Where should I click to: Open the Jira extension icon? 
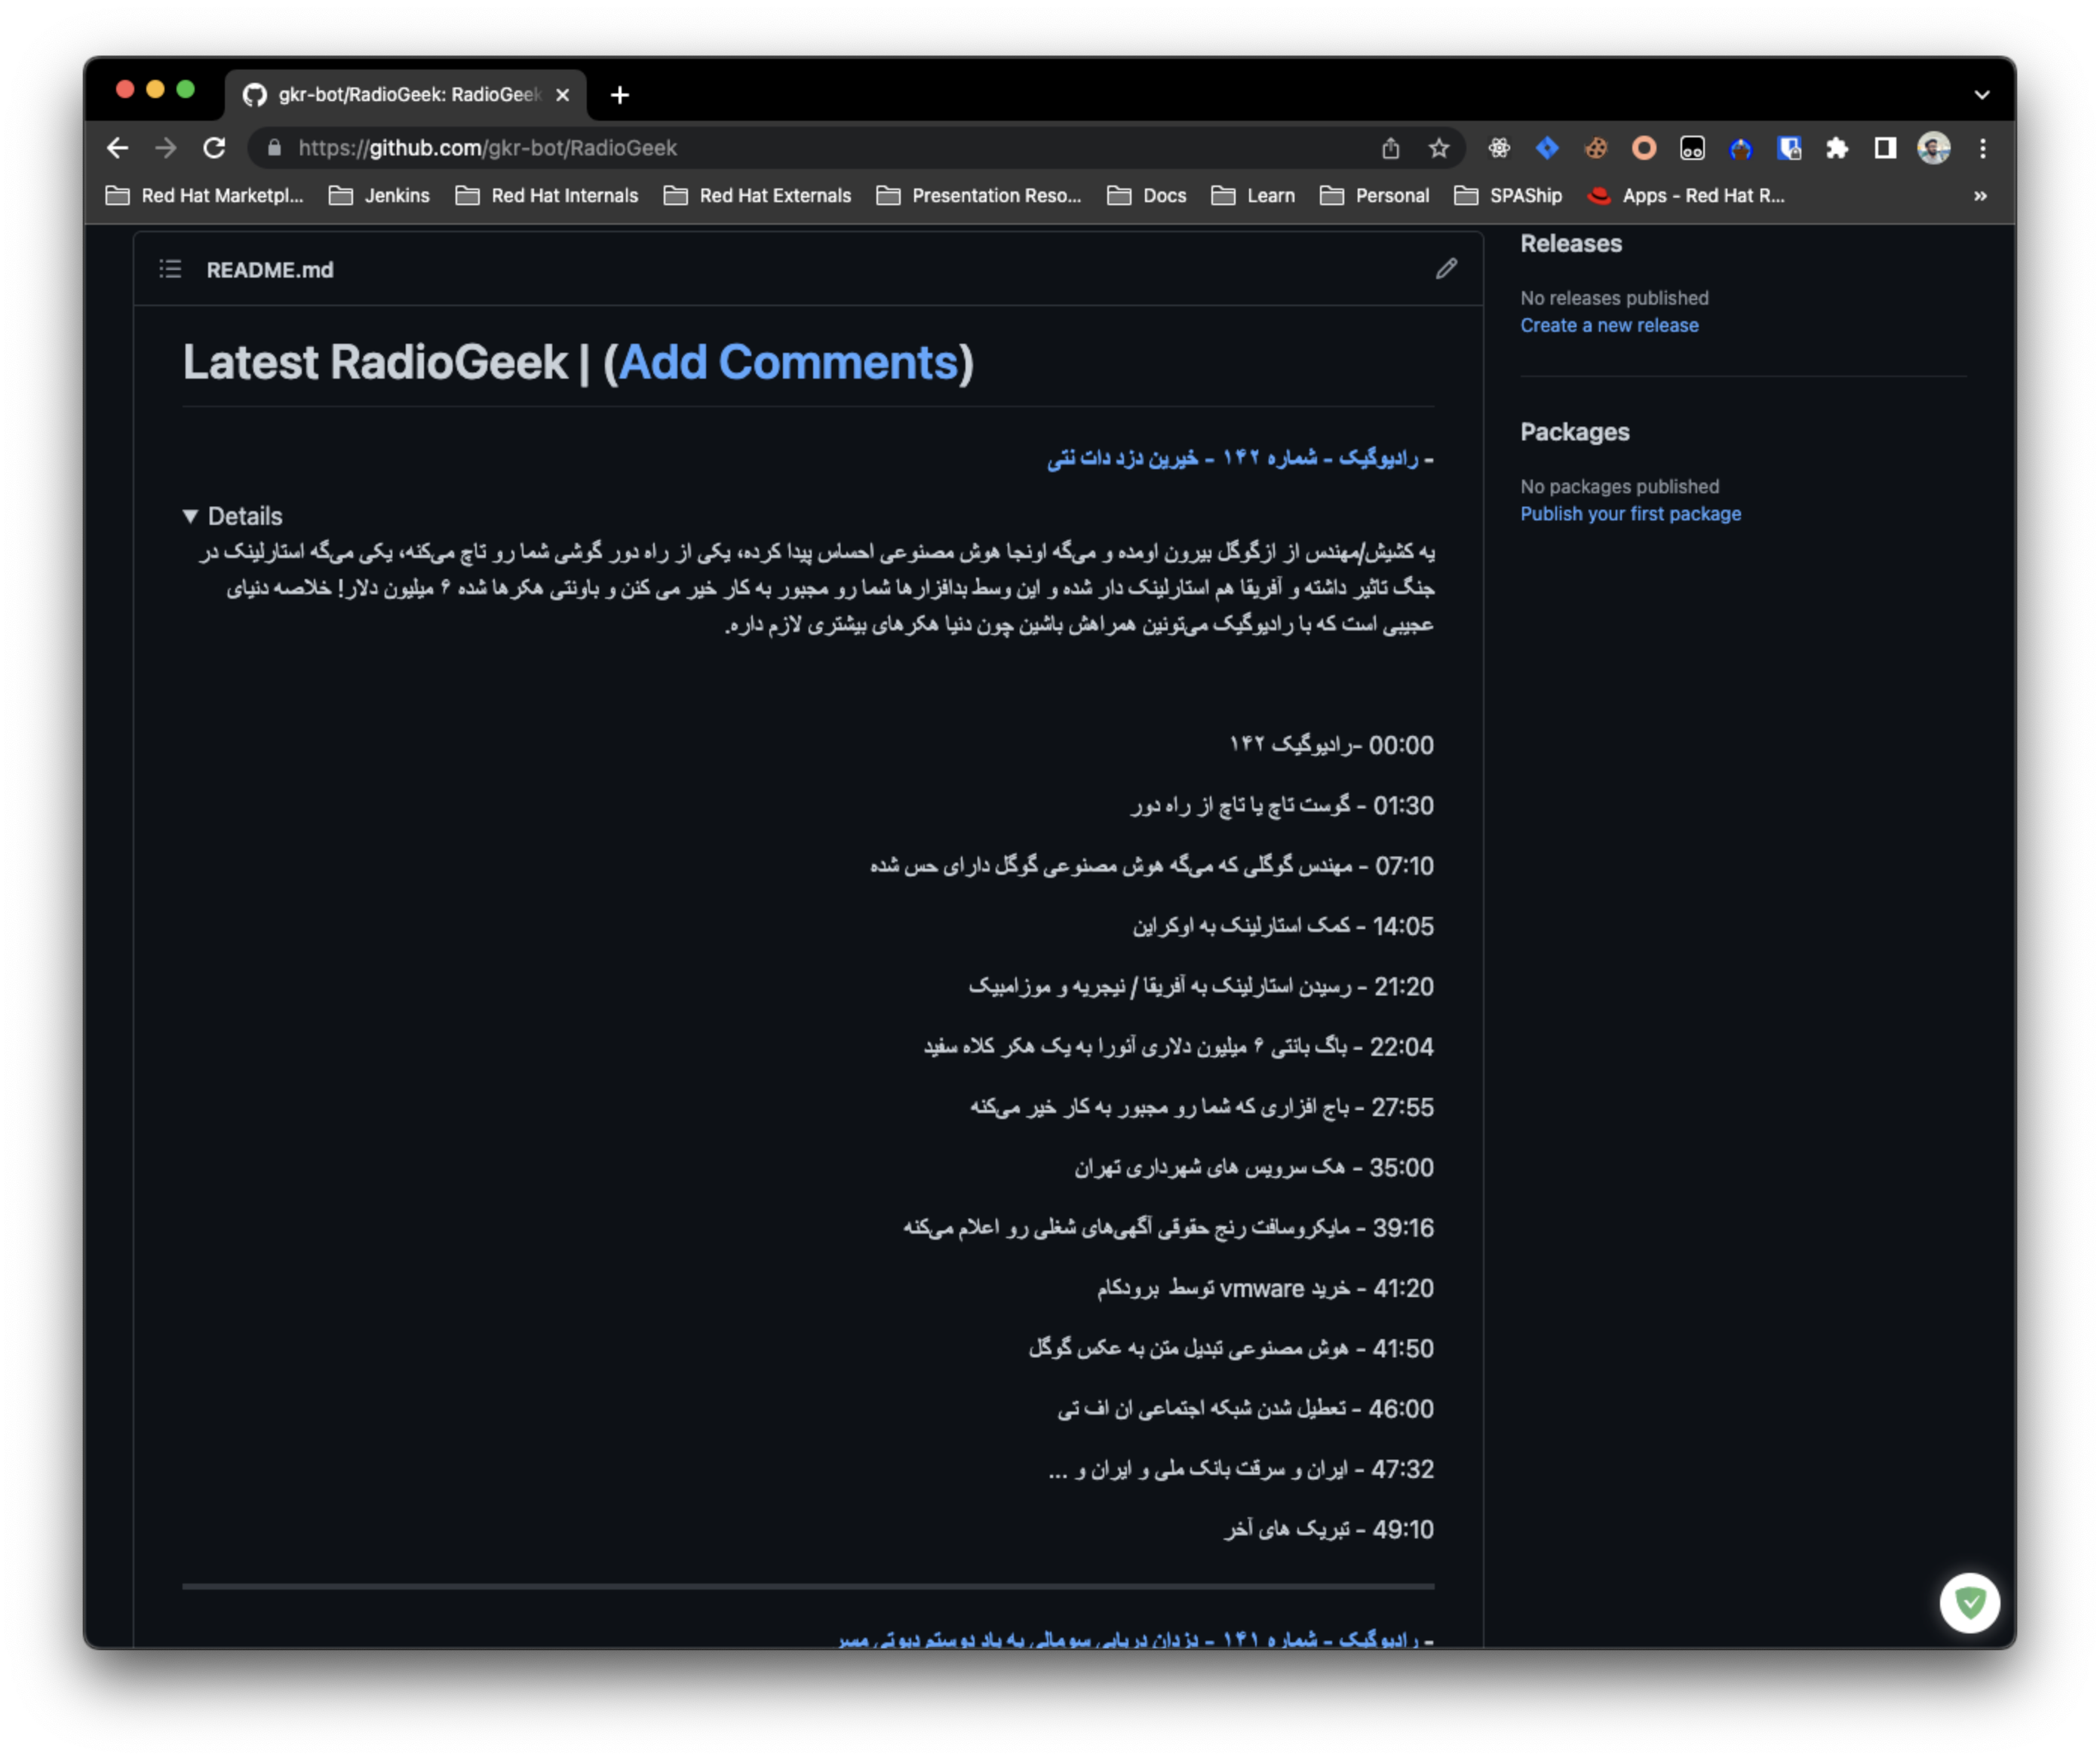tap(1547, 148)
